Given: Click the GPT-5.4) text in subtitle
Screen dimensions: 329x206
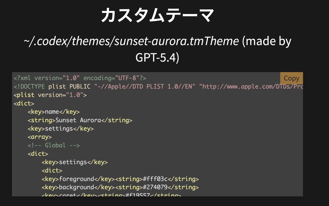Looking at the screenshot, I should click(x=157, y=58).
